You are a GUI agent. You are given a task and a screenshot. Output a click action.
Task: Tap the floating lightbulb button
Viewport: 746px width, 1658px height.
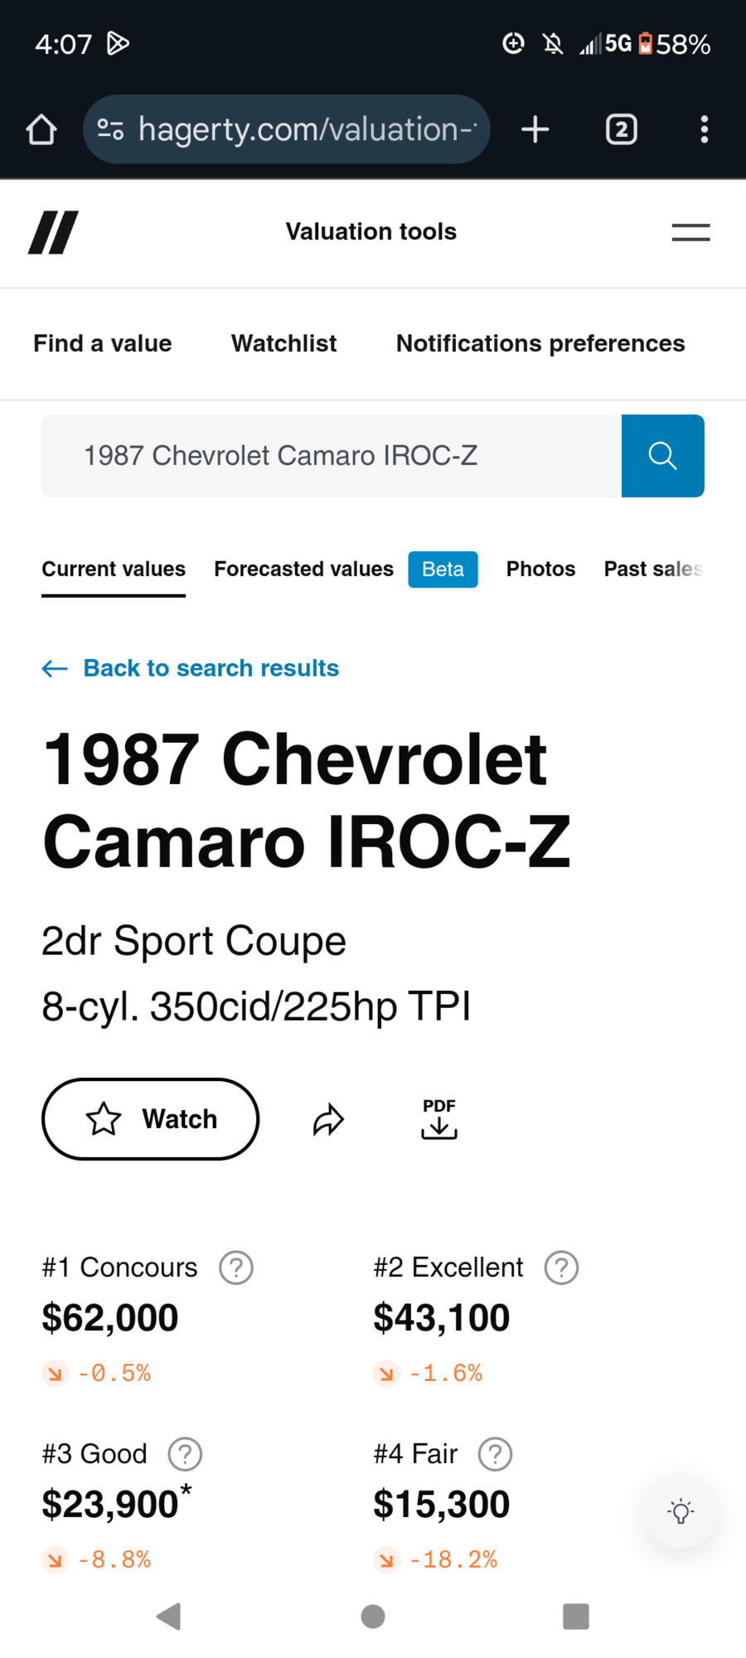[681, 1510]
